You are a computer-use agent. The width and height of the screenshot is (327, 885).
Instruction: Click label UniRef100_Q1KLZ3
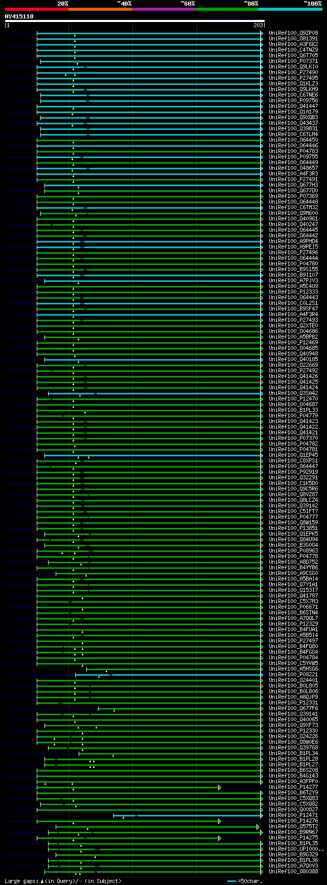[293, 83]
